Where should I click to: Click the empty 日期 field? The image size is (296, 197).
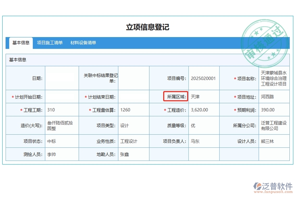(x=62, y=78)
